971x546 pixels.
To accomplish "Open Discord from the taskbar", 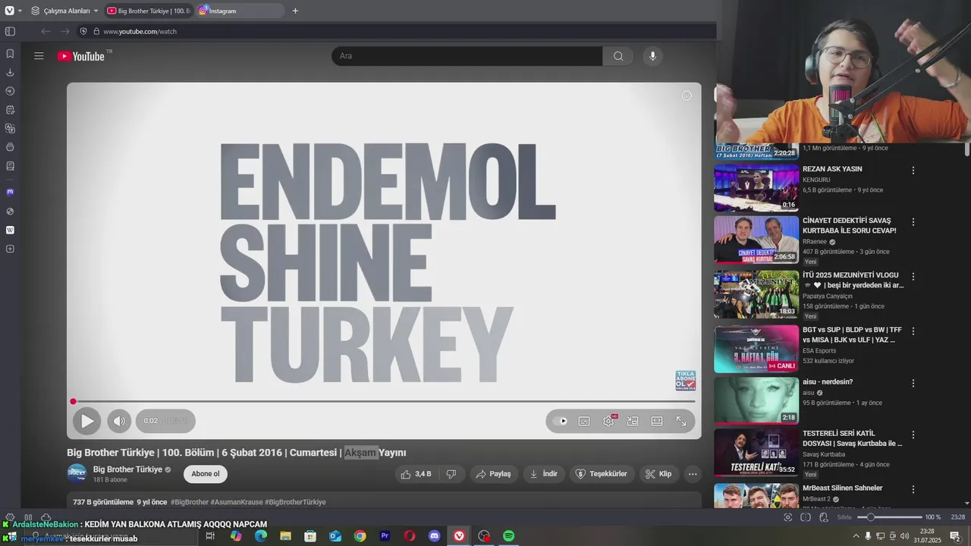I will click(434, 536).
